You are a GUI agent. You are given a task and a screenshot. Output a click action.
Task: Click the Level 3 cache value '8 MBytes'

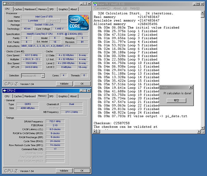66,67
